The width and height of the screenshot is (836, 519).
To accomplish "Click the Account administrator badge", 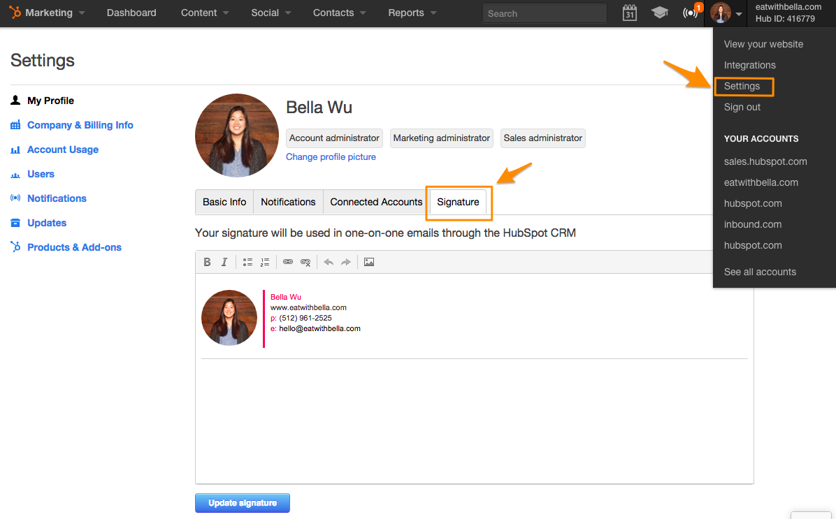I will (334, 138).
